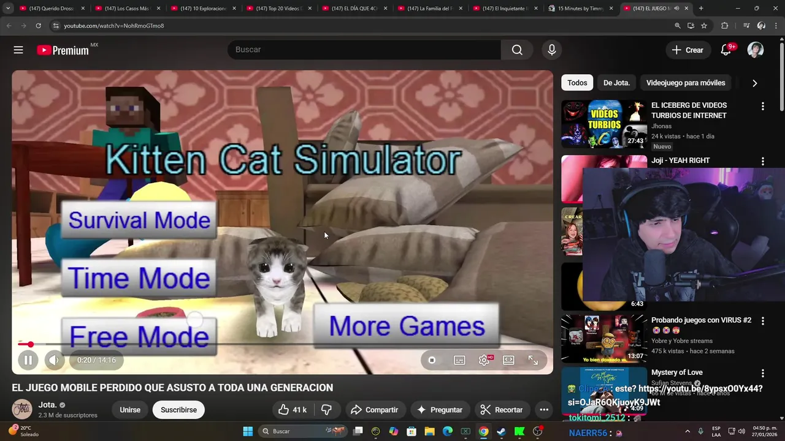Open tab search dropdown arrow
The height and width of the screenshot is (441, 785).
coord(8,9)
